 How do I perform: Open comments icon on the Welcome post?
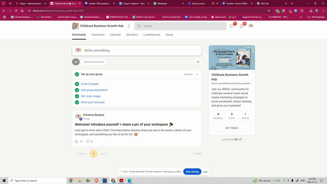pyautogui.click(x=88, y=142)
